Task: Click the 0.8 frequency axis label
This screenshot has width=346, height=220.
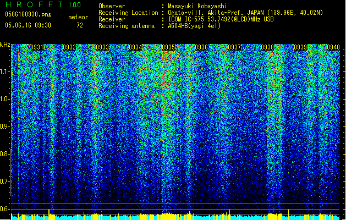Action: click(x=4, y=154)
